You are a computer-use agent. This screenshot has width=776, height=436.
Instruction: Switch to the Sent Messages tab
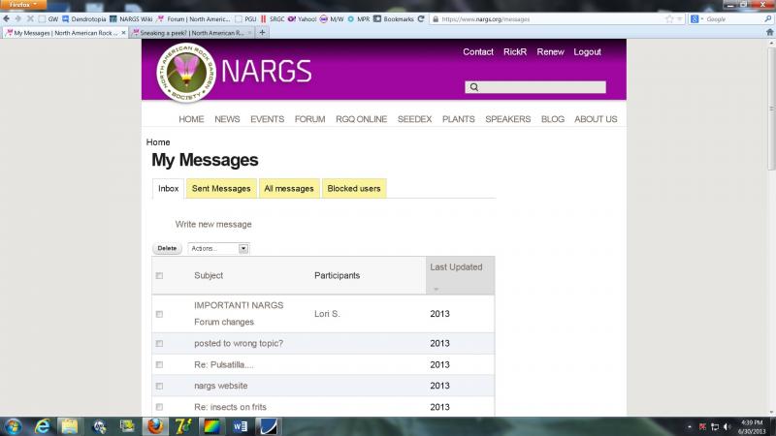point(221,189)
